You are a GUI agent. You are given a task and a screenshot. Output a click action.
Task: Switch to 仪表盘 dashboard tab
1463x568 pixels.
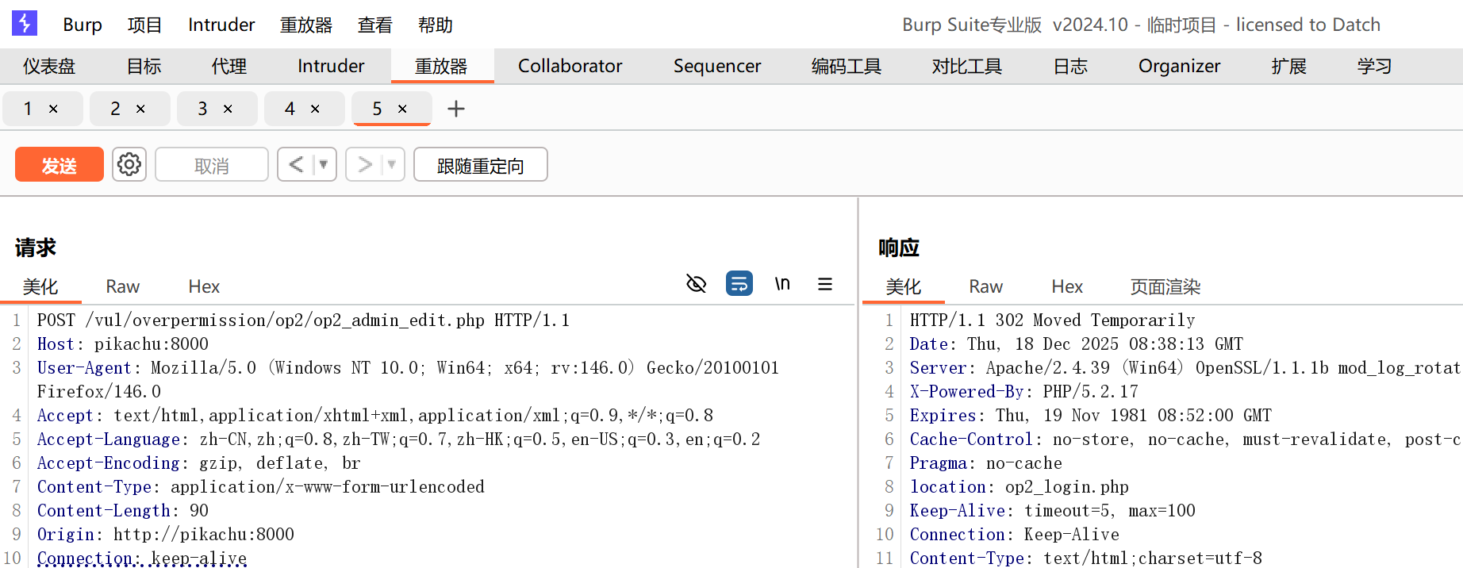coord(49,66)
